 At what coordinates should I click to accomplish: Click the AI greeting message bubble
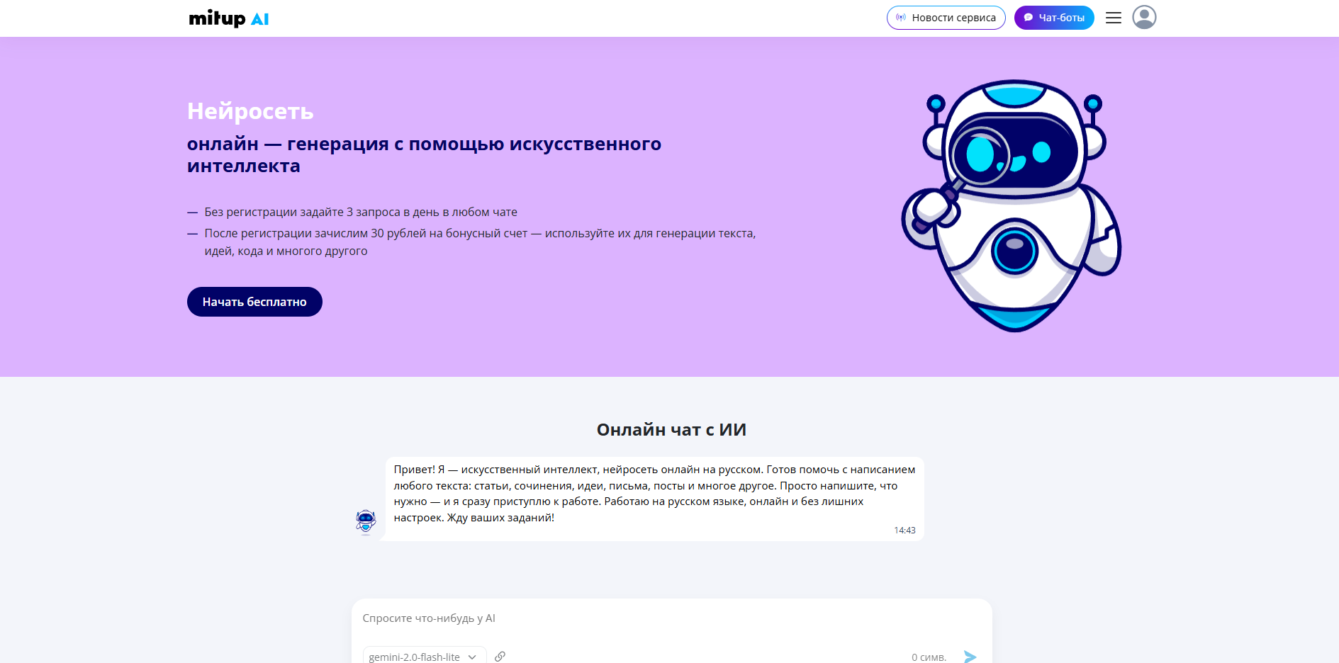click(x=654, y=494)
